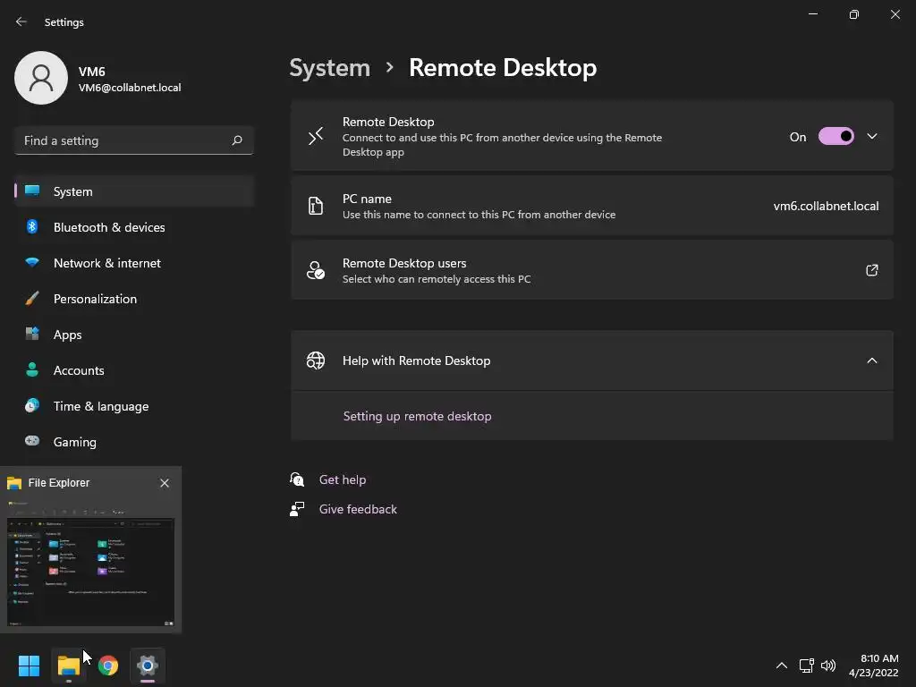Show hidden icons in the system tray
The width and height of the screenshot is (916, 687).
pos(781,666)
